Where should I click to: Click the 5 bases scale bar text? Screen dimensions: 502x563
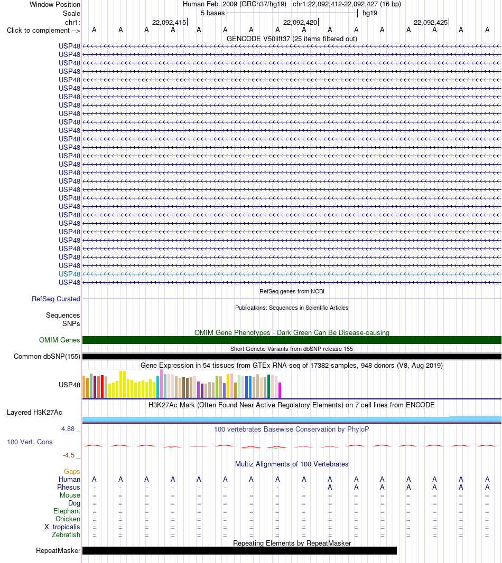point(212,13)
